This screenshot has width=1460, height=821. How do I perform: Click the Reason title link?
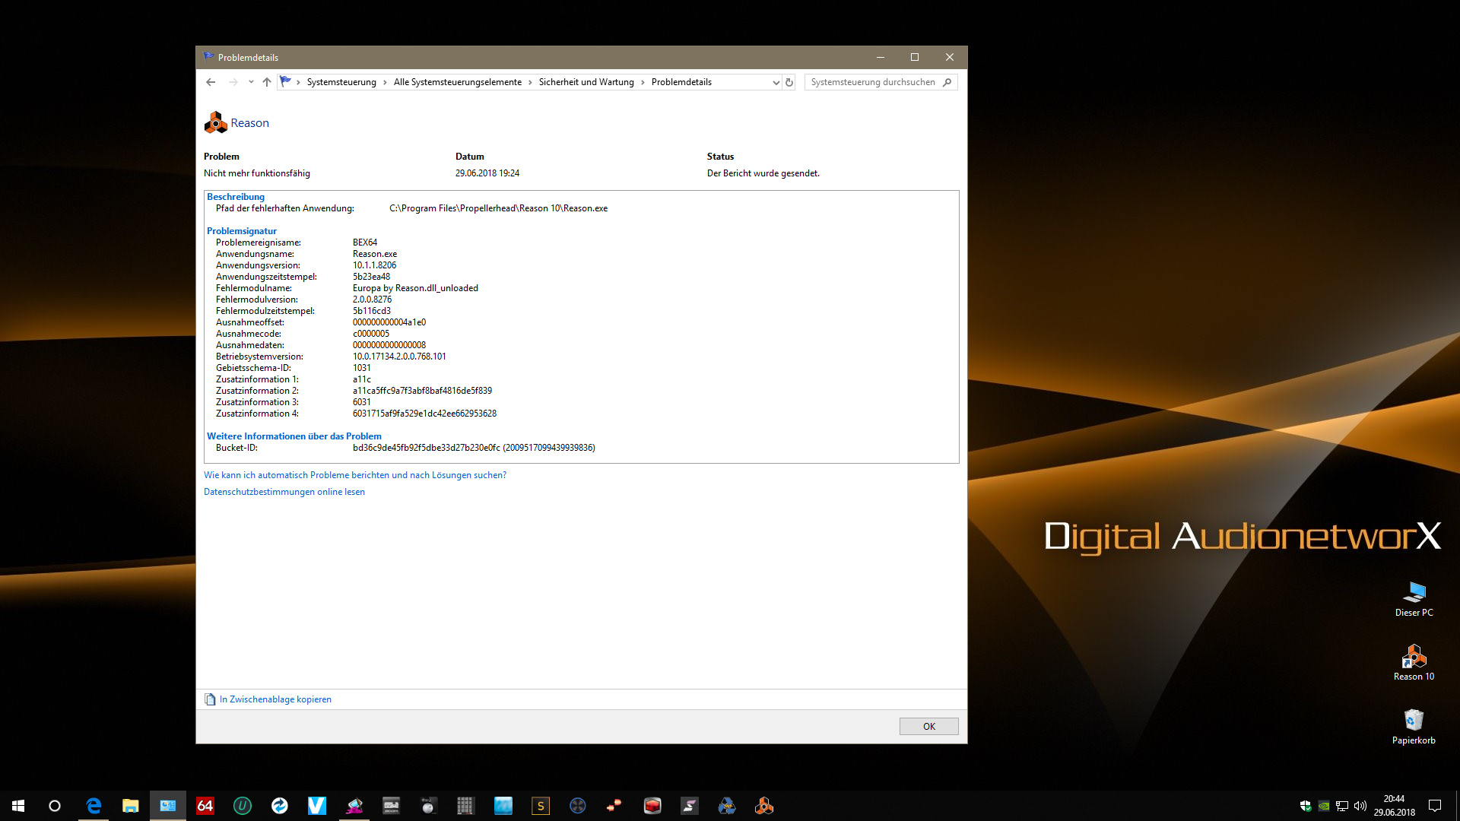[249, 123]
